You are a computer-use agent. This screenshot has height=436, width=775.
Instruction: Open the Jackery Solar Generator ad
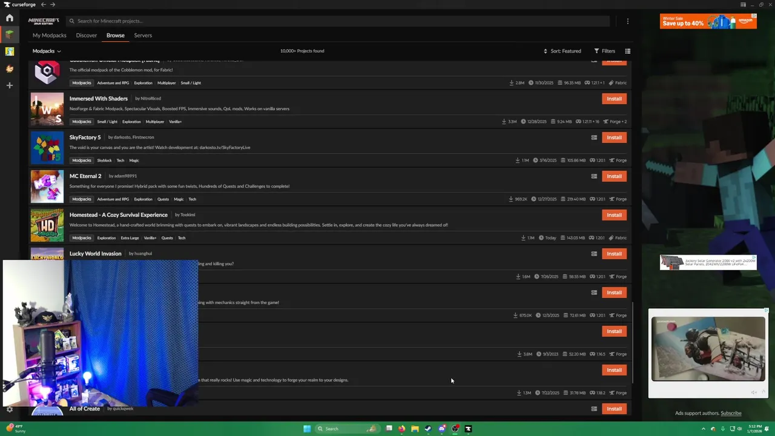(x=708, y=262)
